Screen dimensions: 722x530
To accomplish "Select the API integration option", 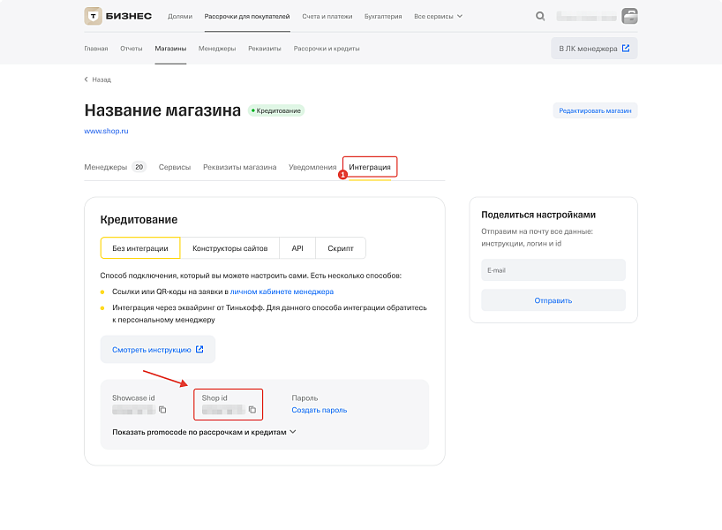I will (x=297, y=248).
